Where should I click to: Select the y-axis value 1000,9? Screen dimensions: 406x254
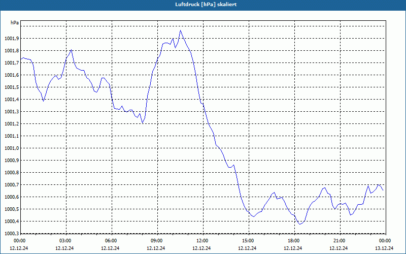click(x=12, y=160)
